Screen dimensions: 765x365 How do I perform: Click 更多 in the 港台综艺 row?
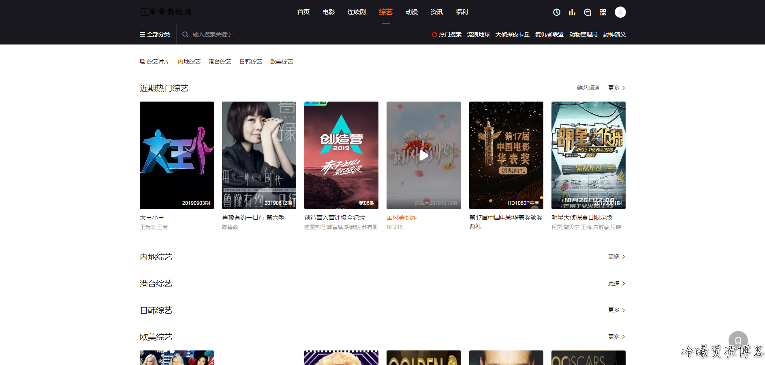tap(617, 283)
